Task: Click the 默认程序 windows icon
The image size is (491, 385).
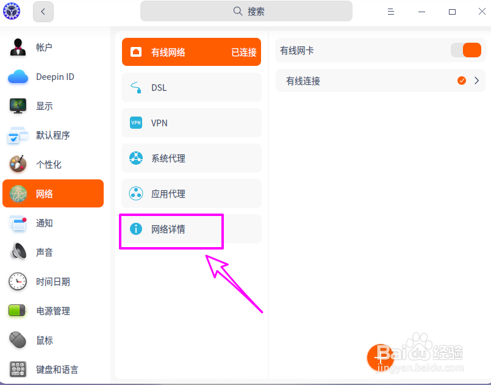Action: [x=18, y=135]
